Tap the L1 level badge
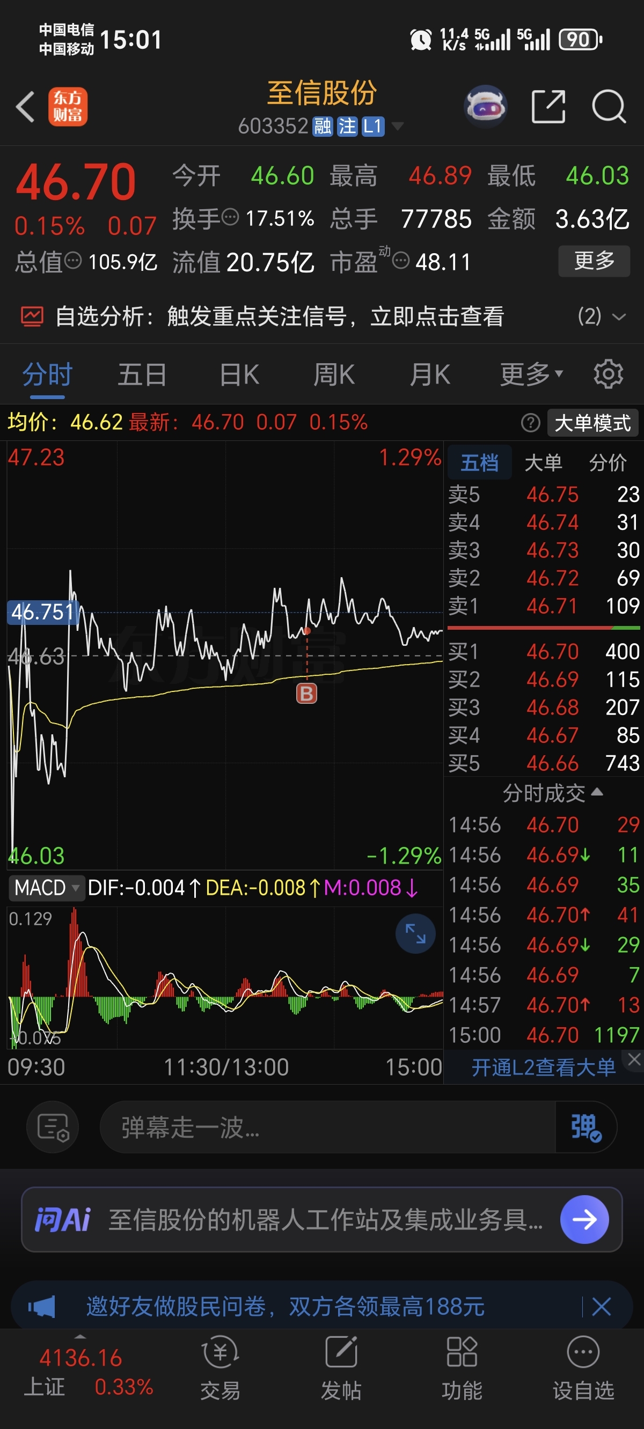Image resolution: width=644 pixels, height=1429 pixels. coord(373,127)
